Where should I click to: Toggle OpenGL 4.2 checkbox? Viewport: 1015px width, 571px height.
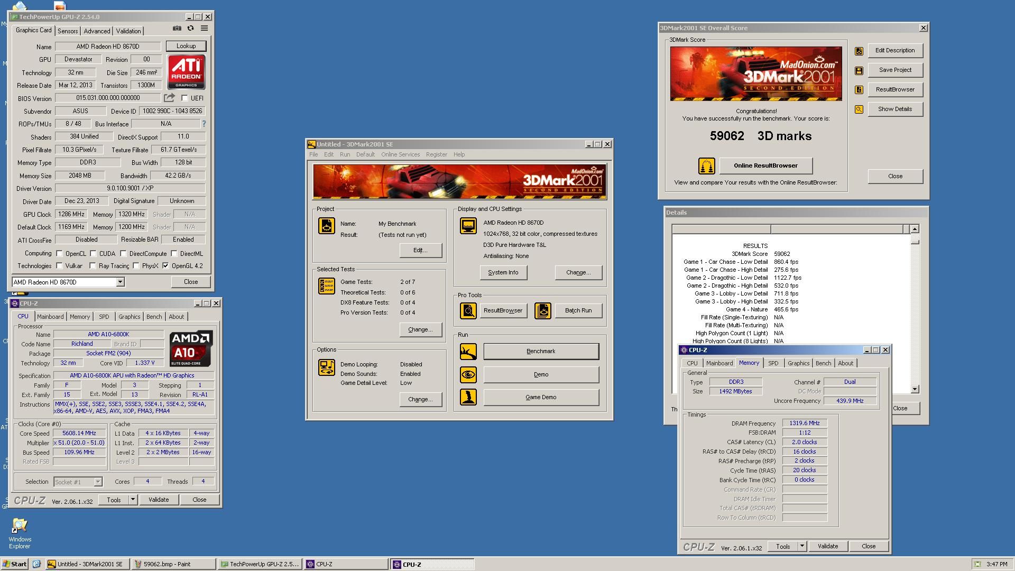tap(165, 265)
